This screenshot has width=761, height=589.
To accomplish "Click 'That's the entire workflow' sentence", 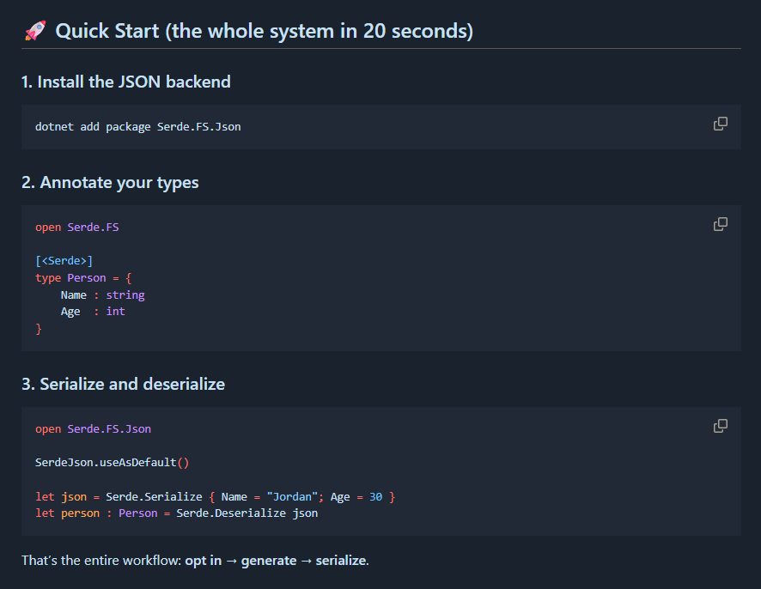I will [x=195, y=561].
